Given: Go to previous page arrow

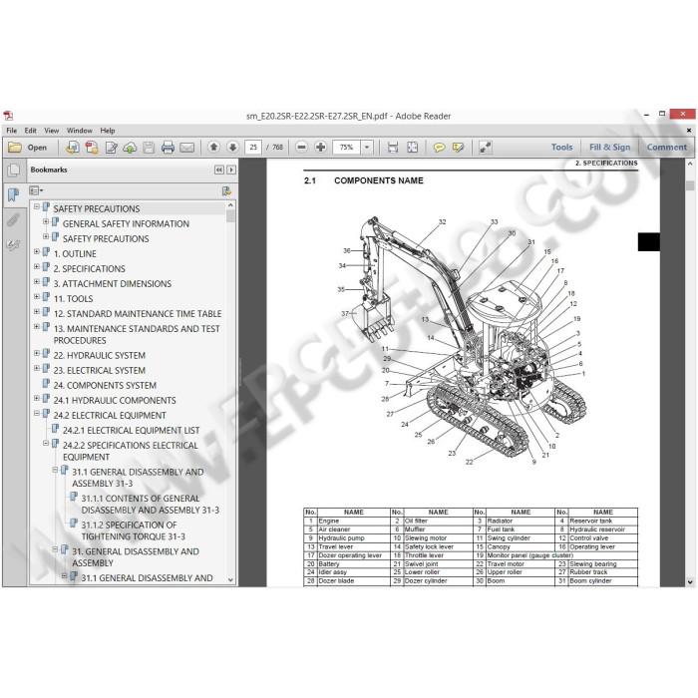Looking at the screenshot, I should coord(213,147).
